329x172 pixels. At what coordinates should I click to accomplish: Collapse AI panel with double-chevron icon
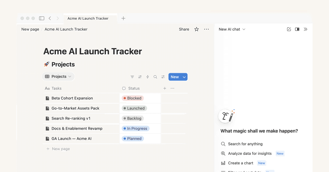pyautogui.click(x=305, y=29)
